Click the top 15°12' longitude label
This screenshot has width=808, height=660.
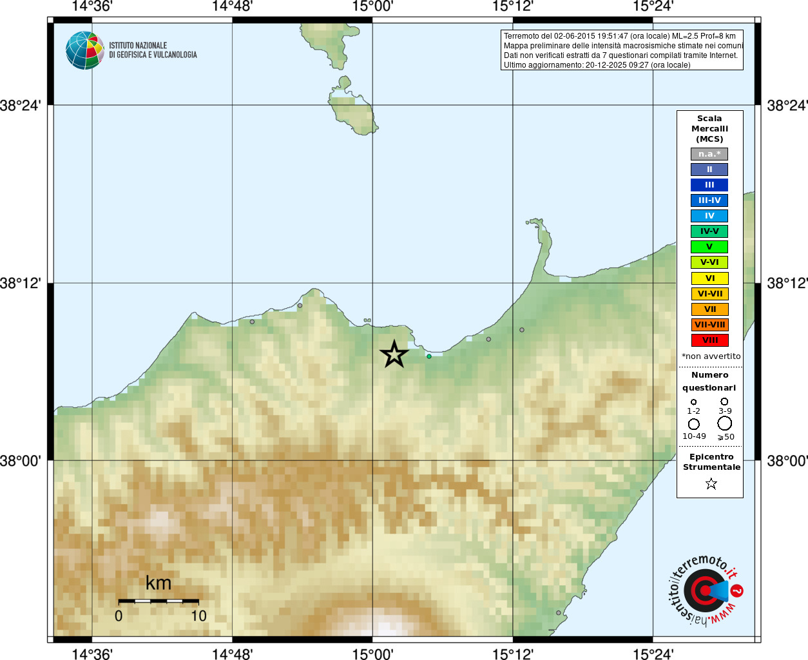(513, 6)
